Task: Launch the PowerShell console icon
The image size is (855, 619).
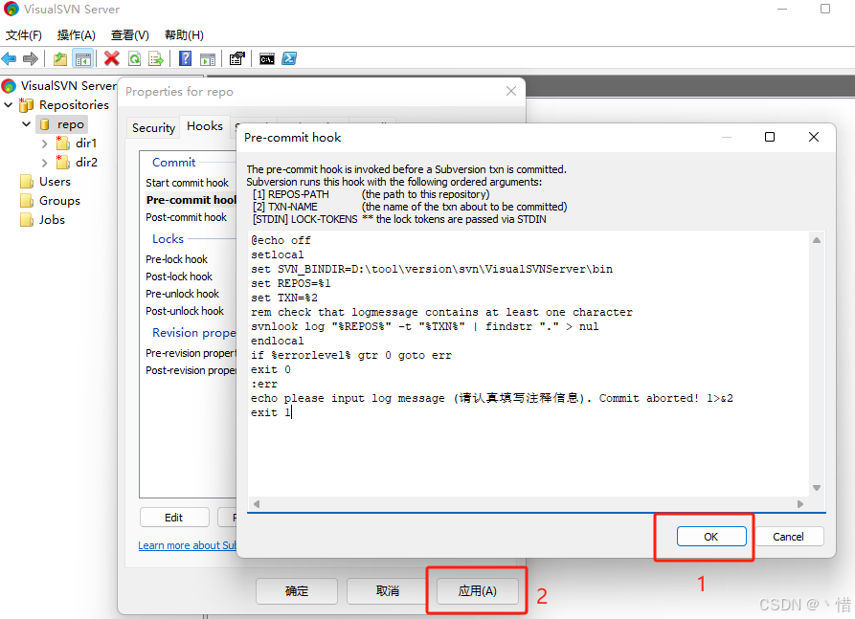Action: pos(289,58)
